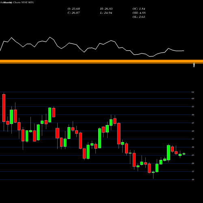Click the price axis label '64'
This screenshot has height=203, width=203.
coord(193,92)
